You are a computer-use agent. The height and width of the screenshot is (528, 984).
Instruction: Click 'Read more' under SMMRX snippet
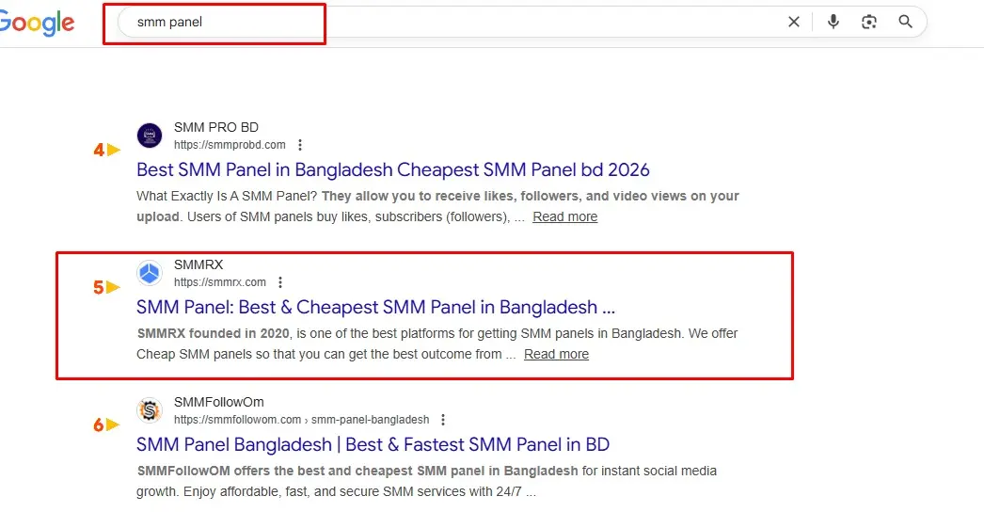(x=556, y=354)
